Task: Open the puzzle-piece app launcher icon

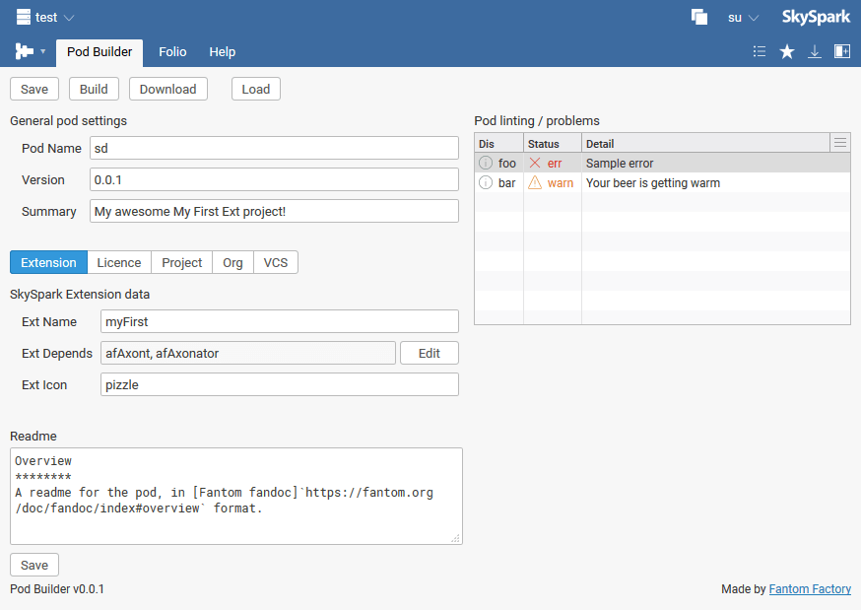Action: 25,51
